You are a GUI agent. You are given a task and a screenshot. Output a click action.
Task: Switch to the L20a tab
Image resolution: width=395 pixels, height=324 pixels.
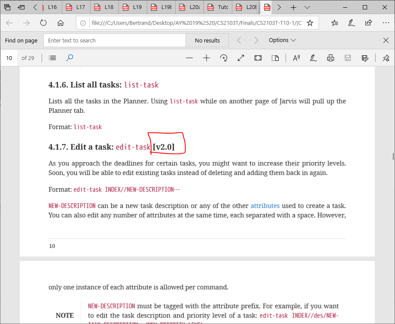[189, 7]
